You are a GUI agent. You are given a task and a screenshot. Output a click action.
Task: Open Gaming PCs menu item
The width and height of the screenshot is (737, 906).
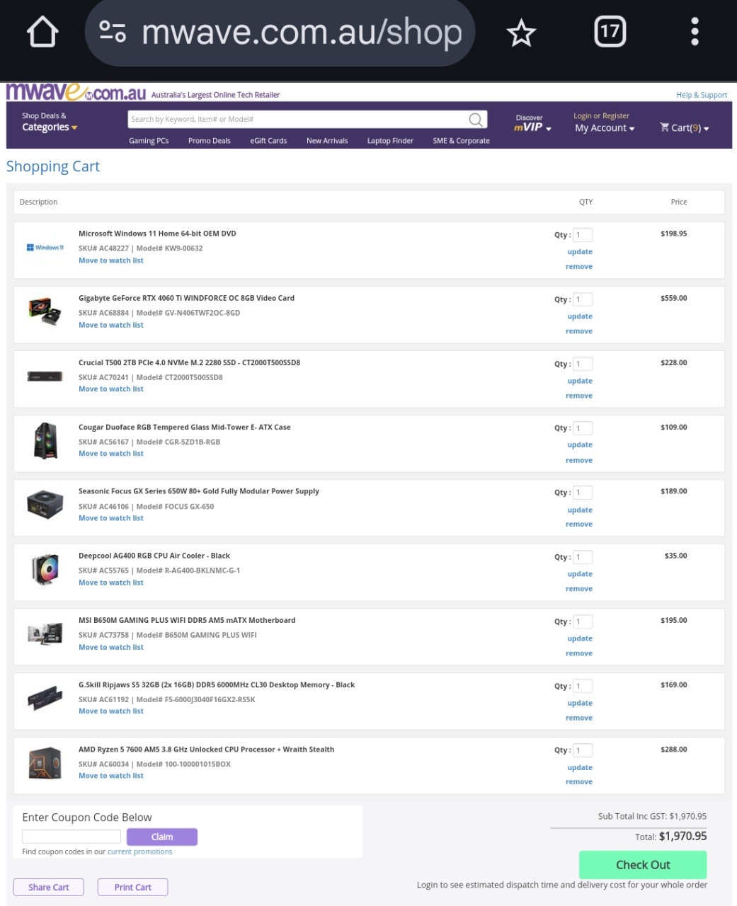(x=149, y=141)
